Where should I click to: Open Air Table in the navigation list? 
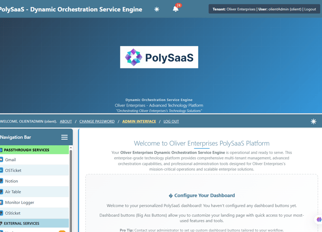(x=34, y=192)
